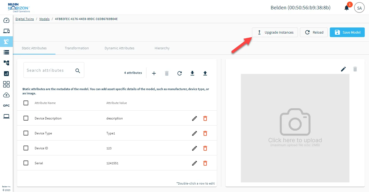Add a new attribute with plus icon

(x=154, y=73)
